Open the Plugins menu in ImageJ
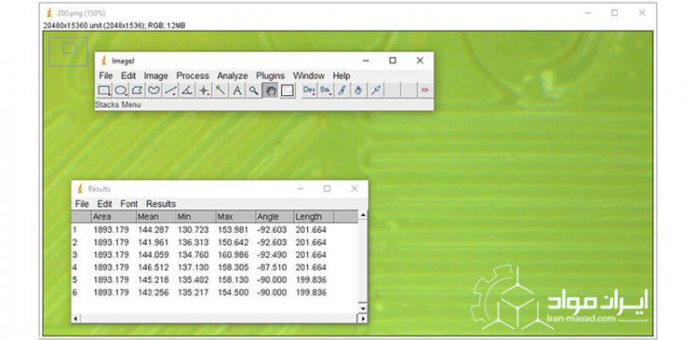The width and height of the screenshot is (696, 340). pyautogui.click(x=270, y=76)
